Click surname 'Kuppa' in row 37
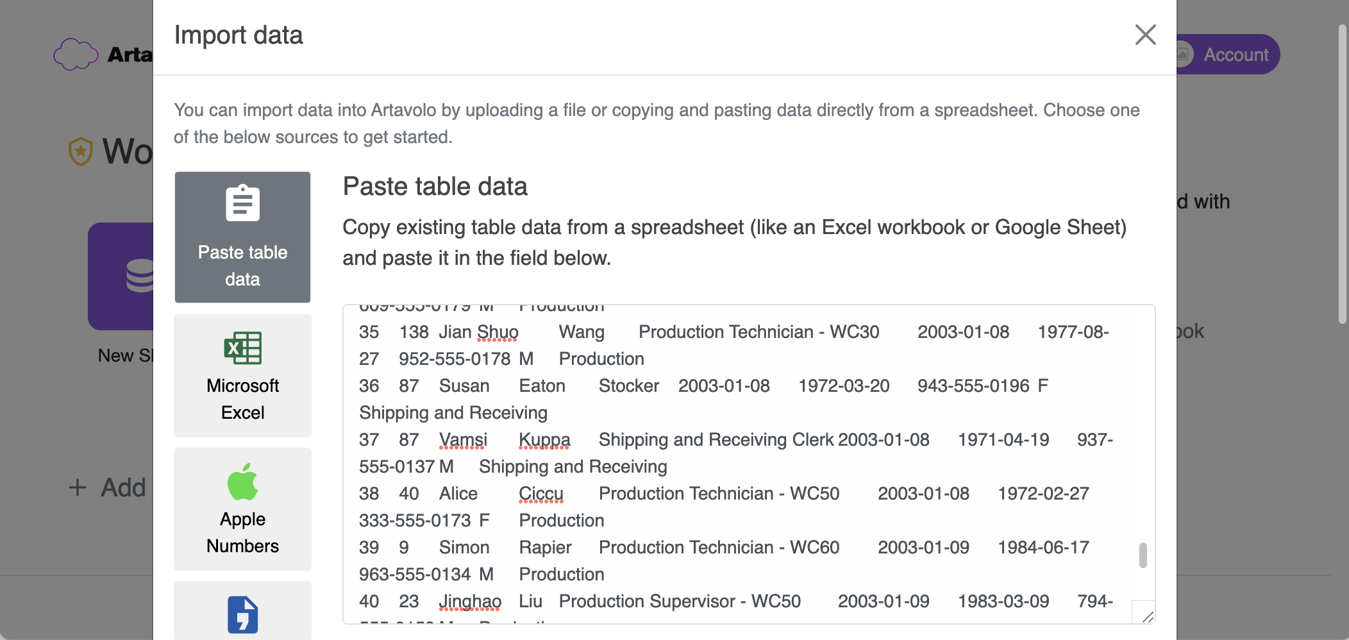Image resolution: width=1349 pixels, height=640 pixels. point(544,440)
